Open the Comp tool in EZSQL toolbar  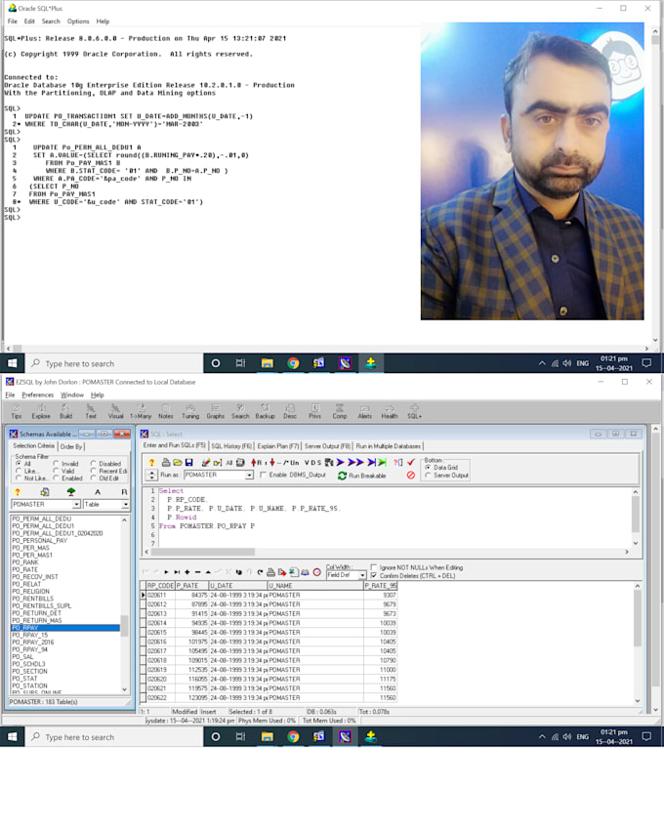tap(340, 411)
